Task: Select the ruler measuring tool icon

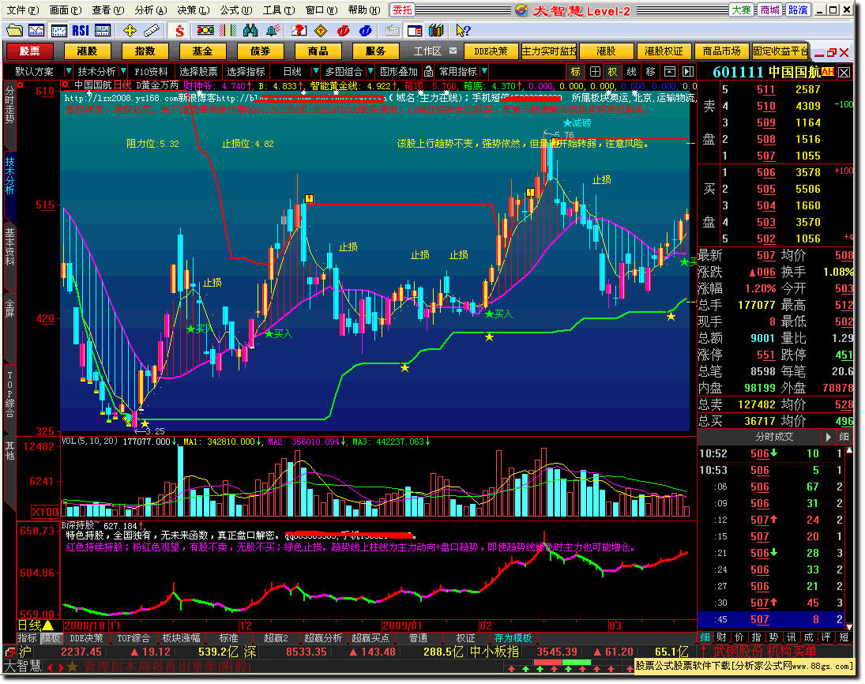Action: tap(151, 30)
